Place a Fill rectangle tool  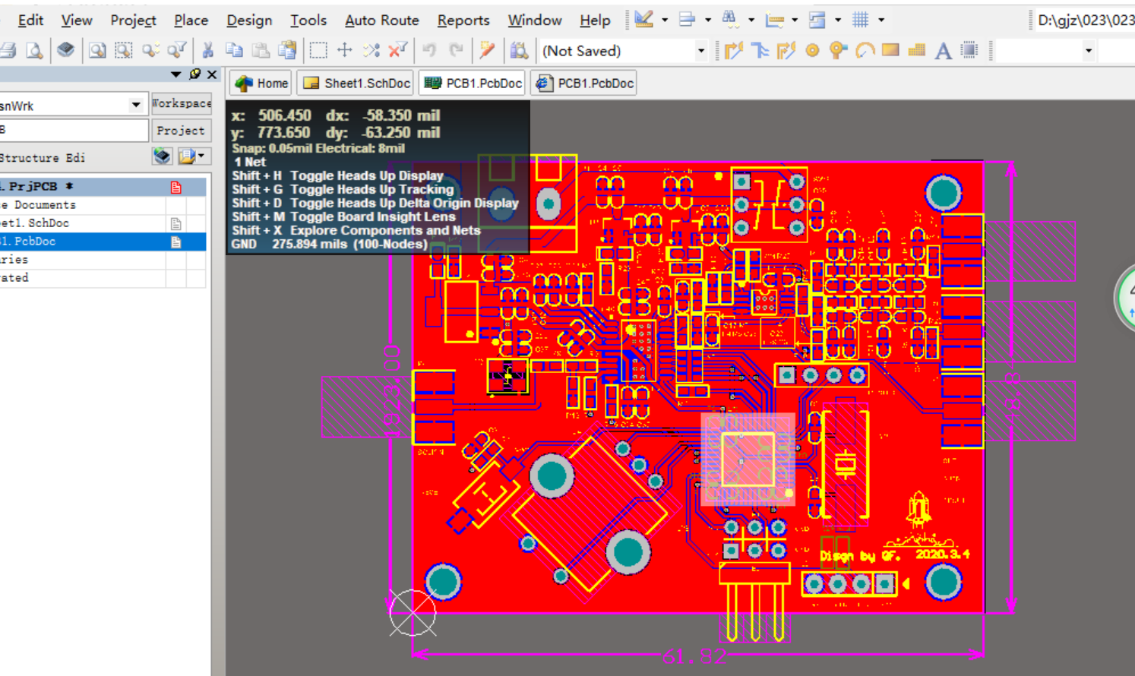click(x=890, y=51)
